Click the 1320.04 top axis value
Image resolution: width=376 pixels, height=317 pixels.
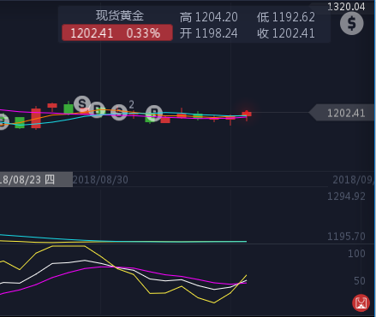(x=346, y=7)
